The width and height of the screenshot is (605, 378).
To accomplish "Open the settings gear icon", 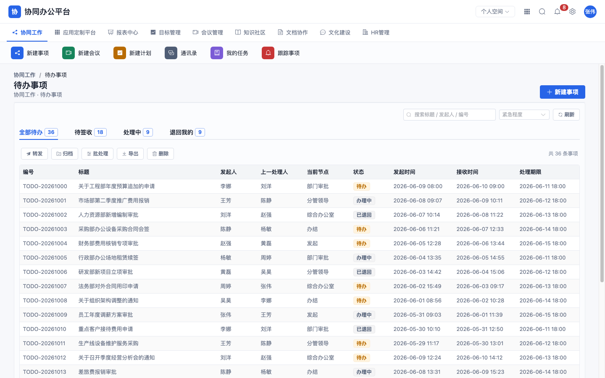I will click(572, 12).
